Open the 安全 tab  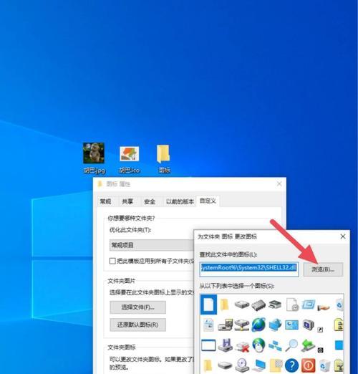(150, 202)
